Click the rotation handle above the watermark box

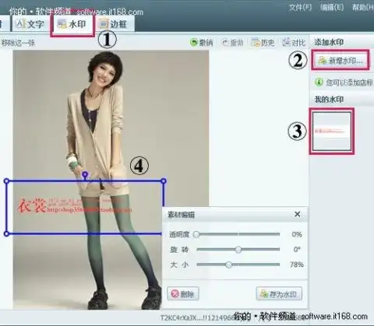(x=85, y=174)
